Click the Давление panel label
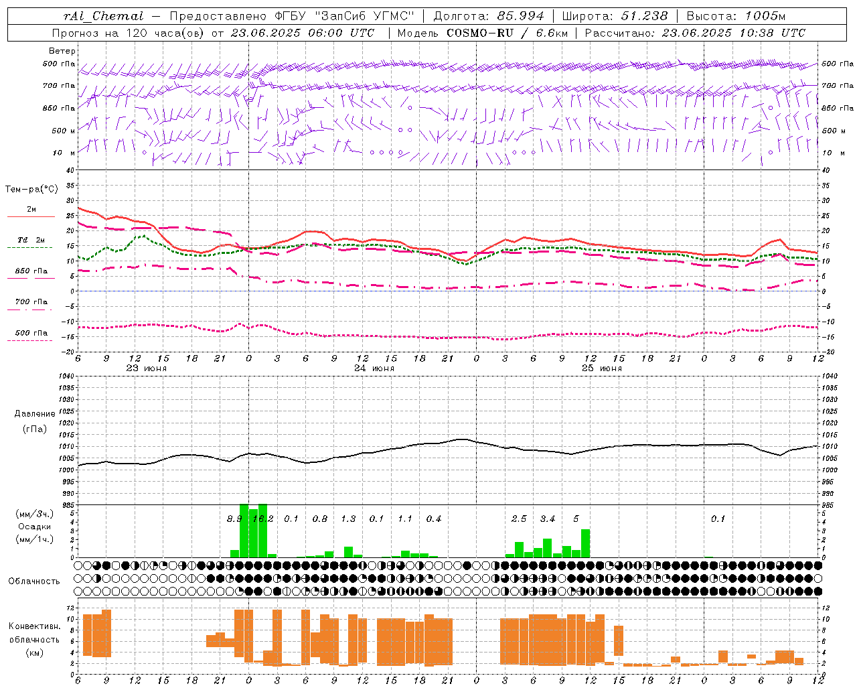The width and height of the screenshot is (857, 686). click(34, 414)
